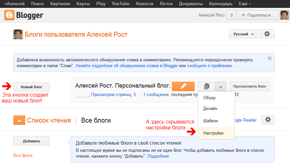Switch to the Все блоги tab
This screenshot has height=167, width=290.
click(x=96, y=120)
